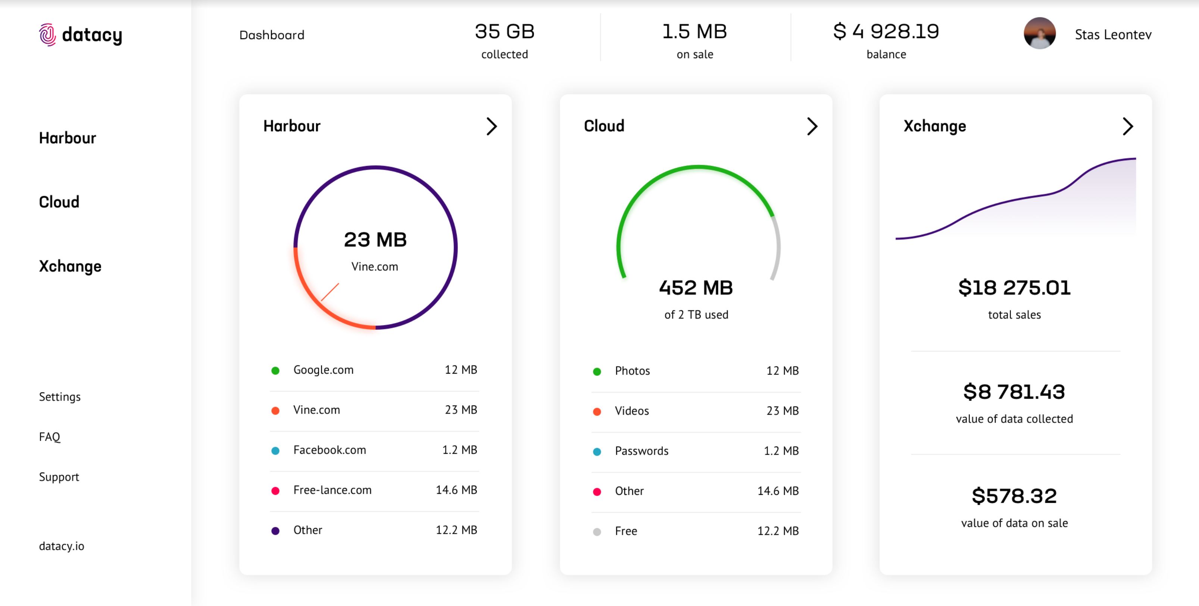Go to Settings in the sidebar
This screenshot has height=606, width=1199.
coord(60,397)
